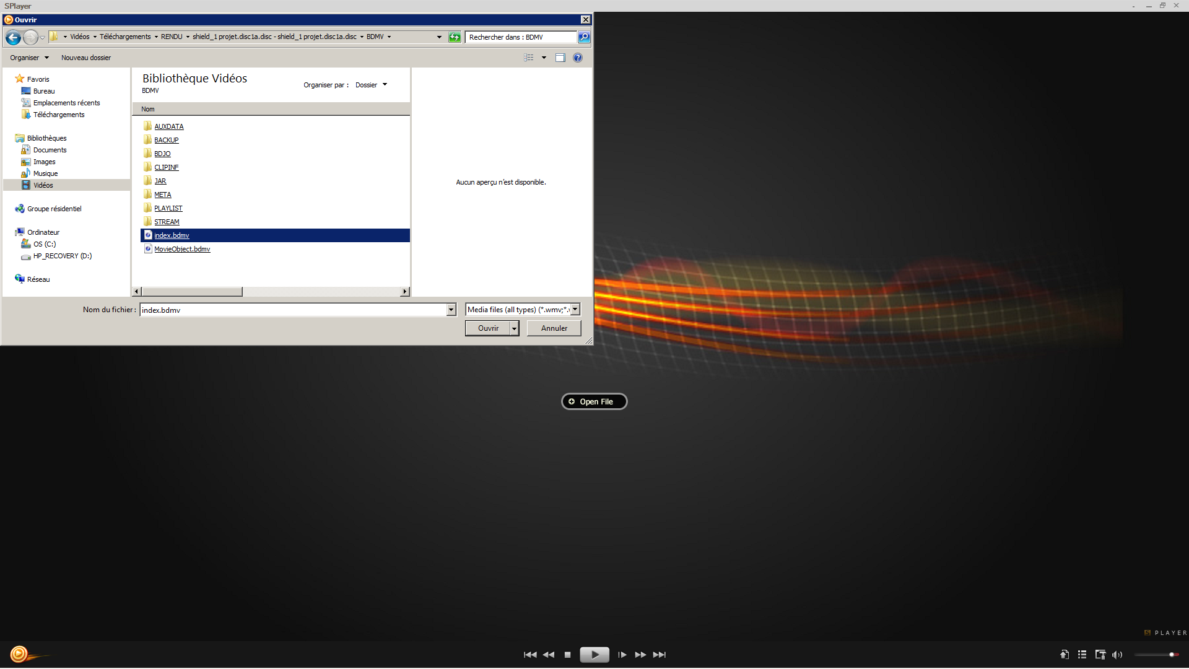Expand the file name history dropdown
The image size is (1189, 669).
coord(451,310)
